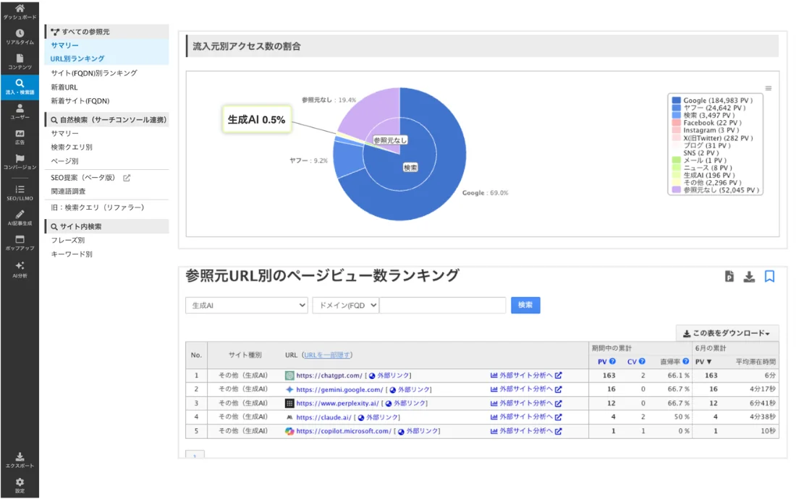Select ページ別 menu item
The height and width of the screenshot is (499, 796).
[x=64, y=161]
